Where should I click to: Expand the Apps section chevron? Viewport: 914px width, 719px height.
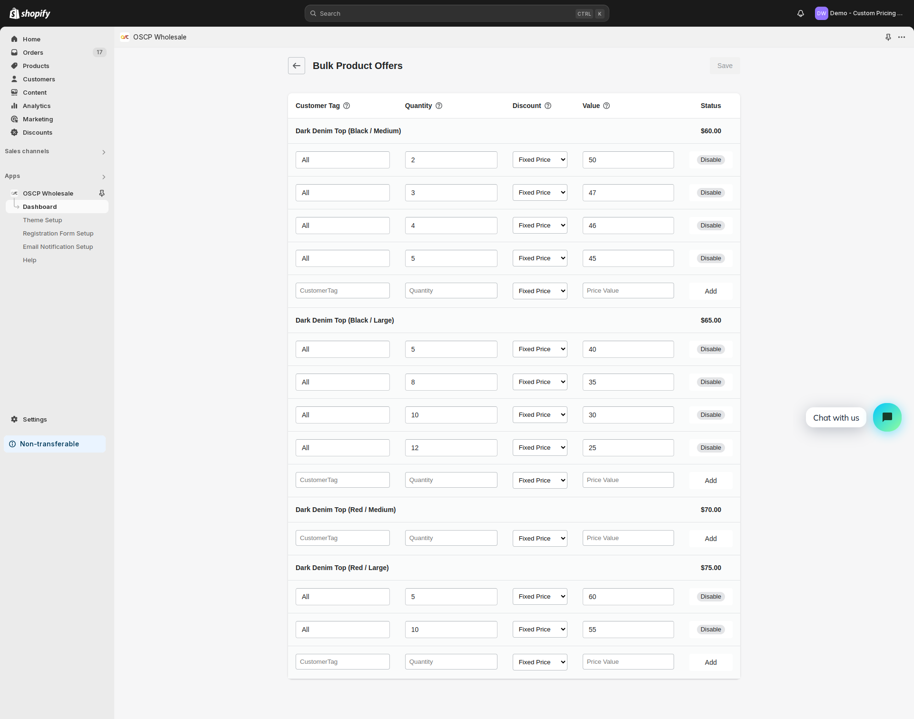click(103, 177)
